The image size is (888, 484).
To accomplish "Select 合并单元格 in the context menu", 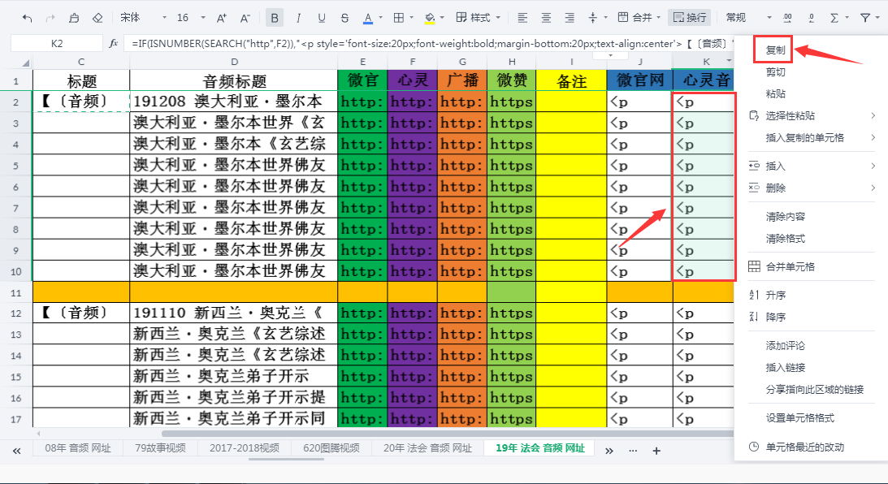I will [790, 266].
